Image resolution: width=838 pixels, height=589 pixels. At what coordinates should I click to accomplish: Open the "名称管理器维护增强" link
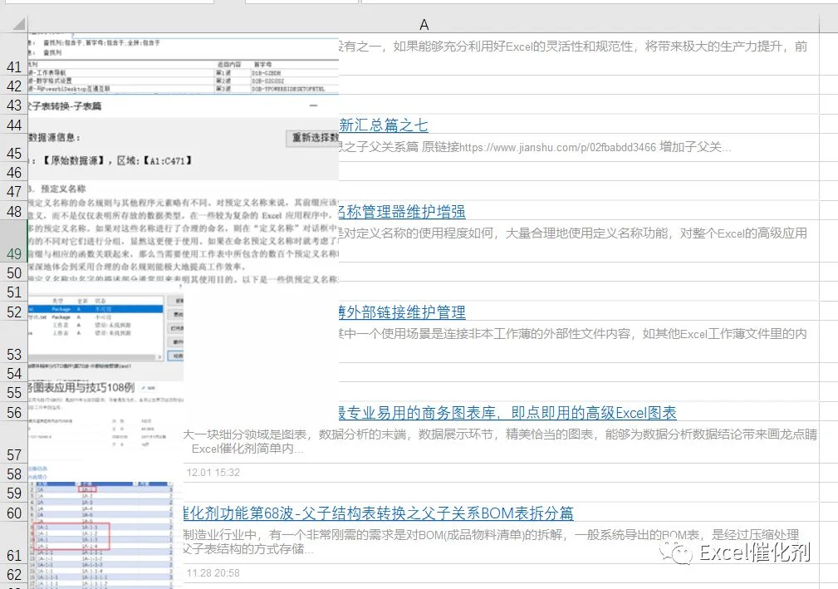pos(402,212)
